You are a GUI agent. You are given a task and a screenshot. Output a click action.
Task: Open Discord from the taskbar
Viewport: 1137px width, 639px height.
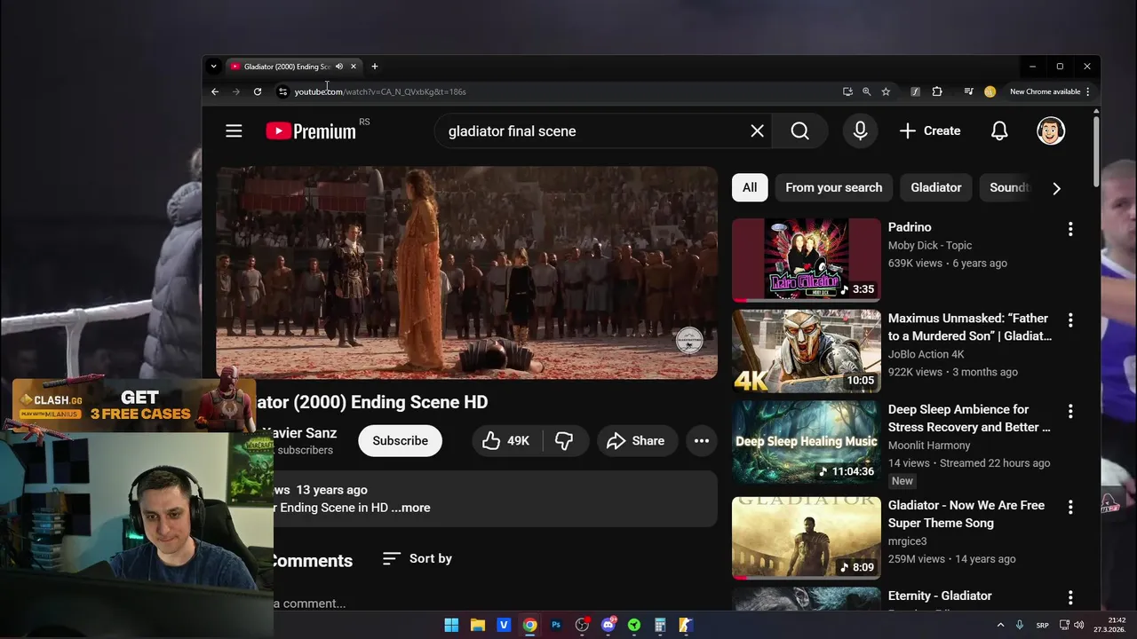click(608, 625)
